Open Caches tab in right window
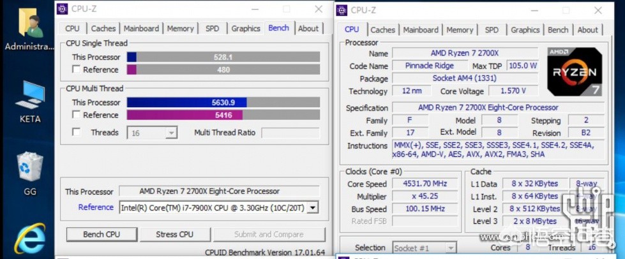 pyautogui.click(x=382, y=30)
